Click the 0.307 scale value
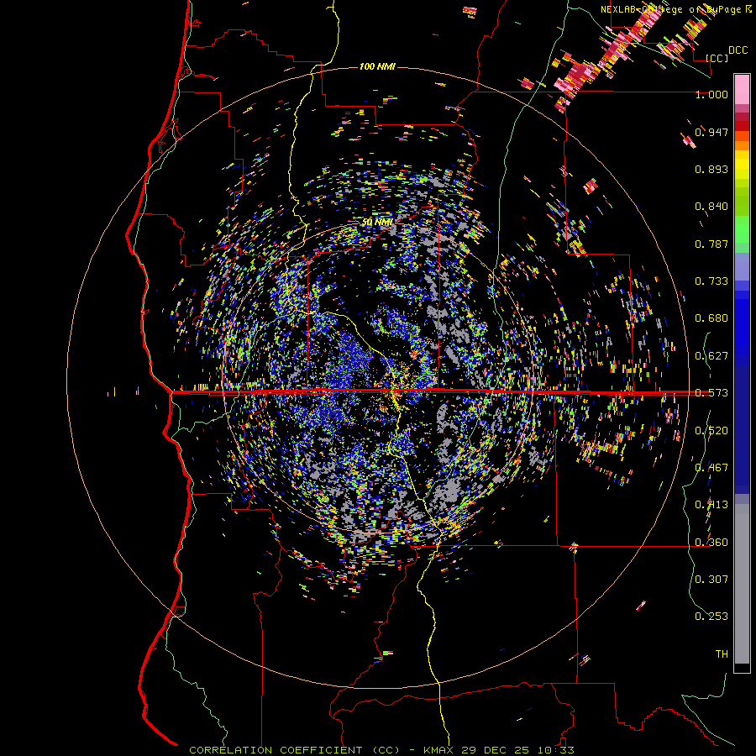 (711, 579)
